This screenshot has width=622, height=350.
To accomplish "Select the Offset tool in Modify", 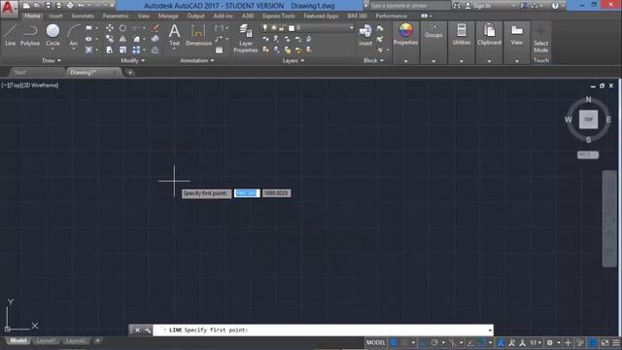I will coord(155,50).
